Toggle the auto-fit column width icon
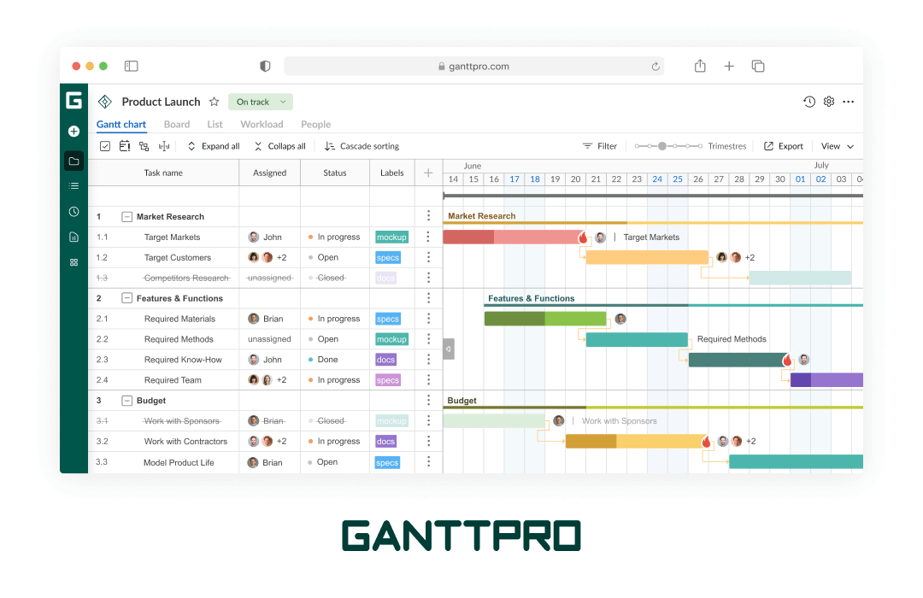The image size is (923, 598). (x=163, y=145)
